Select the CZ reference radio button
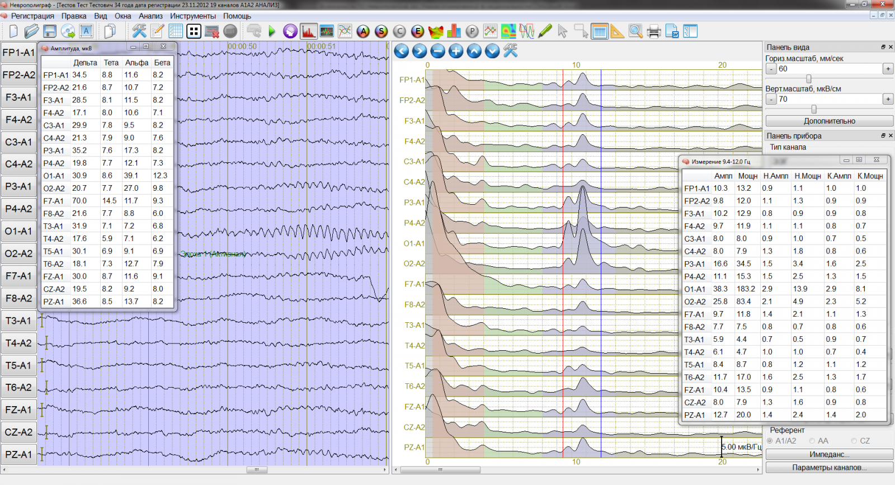 pyautogui.click(x=854, y=441)
